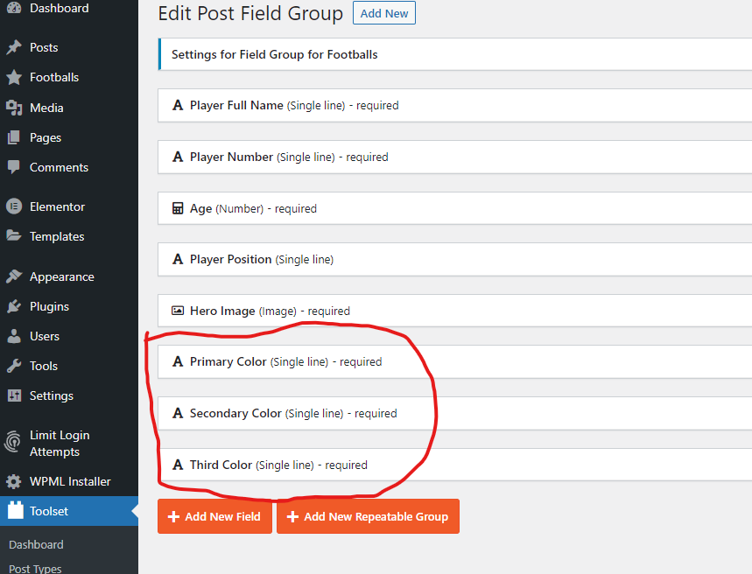The width and height of the screenshot is (752, 574).
Task: Select Toolset in the admin menu
Action: pyautogui.click(x=48, y=511)
